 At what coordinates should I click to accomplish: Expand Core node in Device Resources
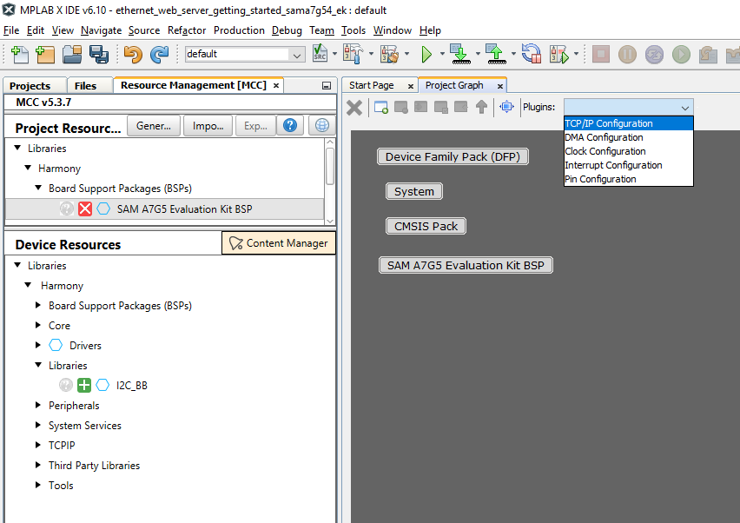click(x=38, y=325)
